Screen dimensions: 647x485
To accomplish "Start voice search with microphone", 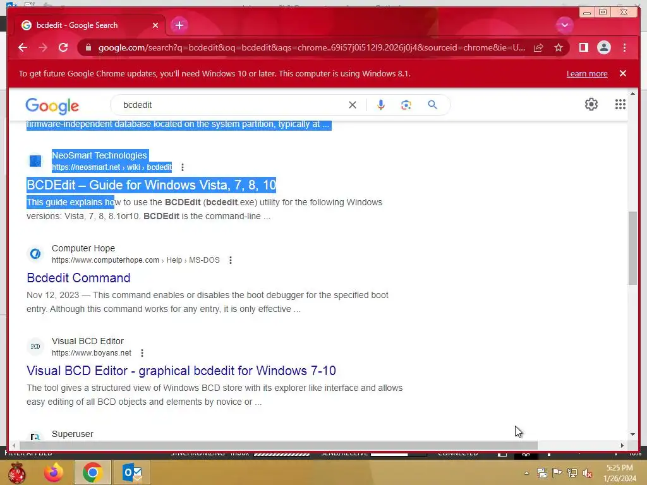I will point(381,105).
